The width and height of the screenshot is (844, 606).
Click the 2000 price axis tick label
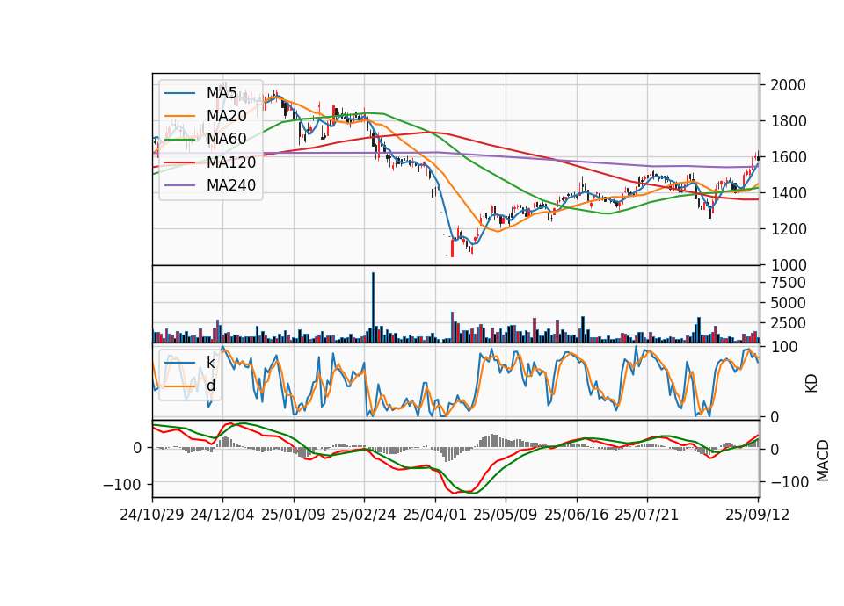[x=788, y=85]
